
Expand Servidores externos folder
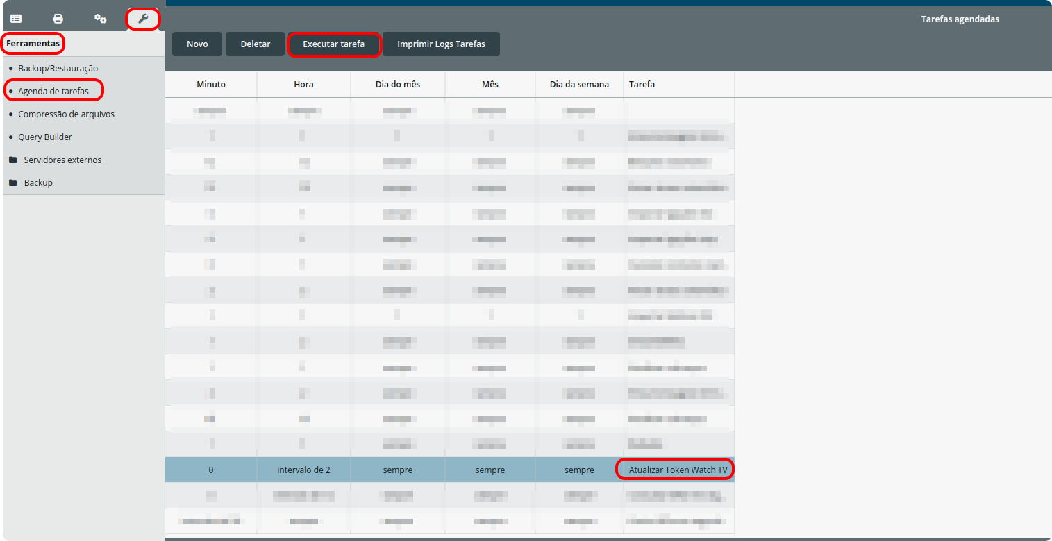(x=62, y=160)
